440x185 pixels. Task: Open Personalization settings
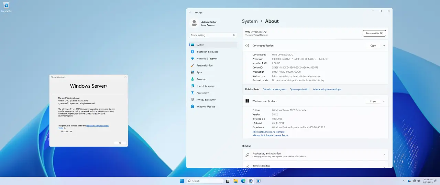[213, 65]
